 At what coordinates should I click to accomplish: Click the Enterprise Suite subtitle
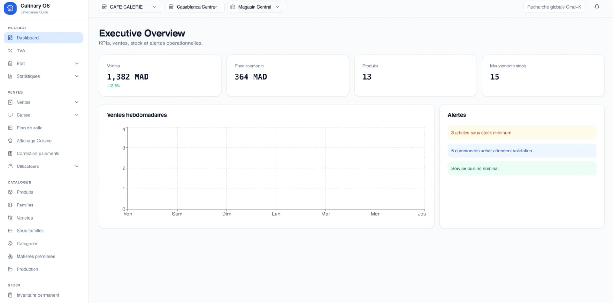[34, 12]
